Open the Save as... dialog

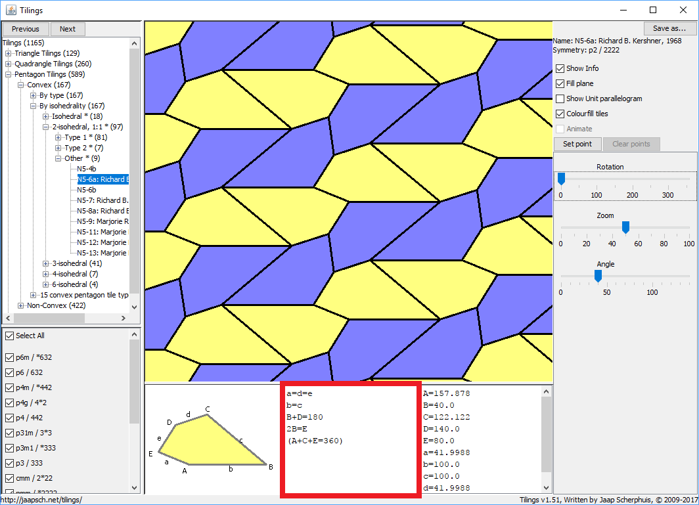669,28
